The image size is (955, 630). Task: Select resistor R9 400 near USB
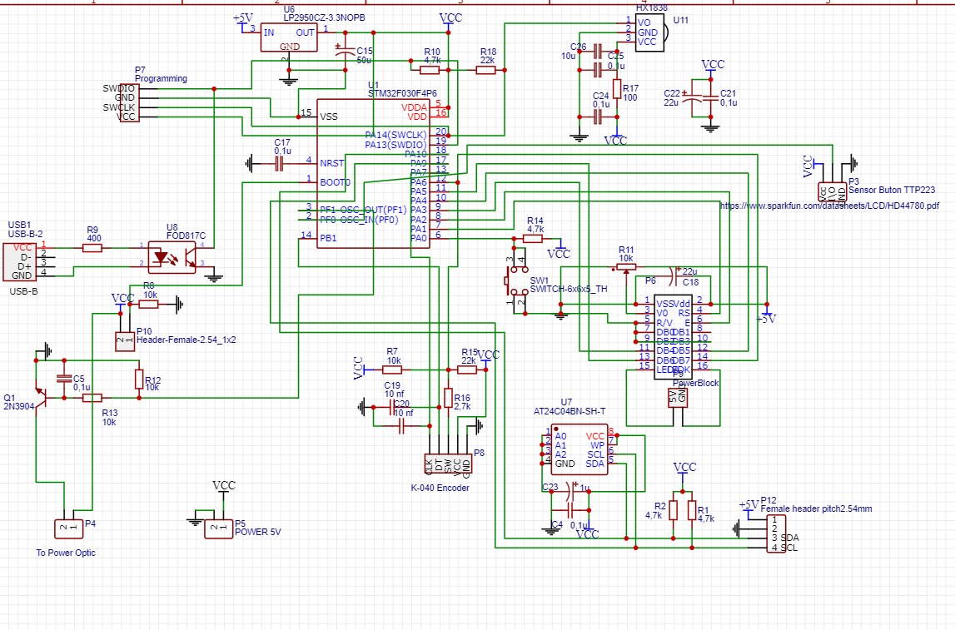pyautogui.click(x=92, y=247)
